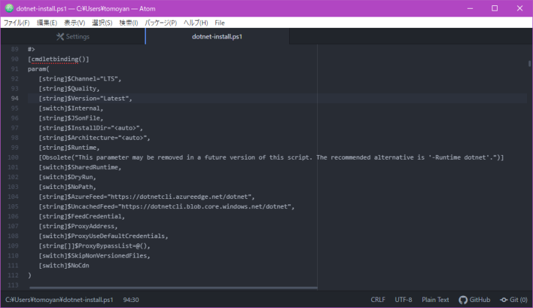Switch to the Settings tab

73,37
